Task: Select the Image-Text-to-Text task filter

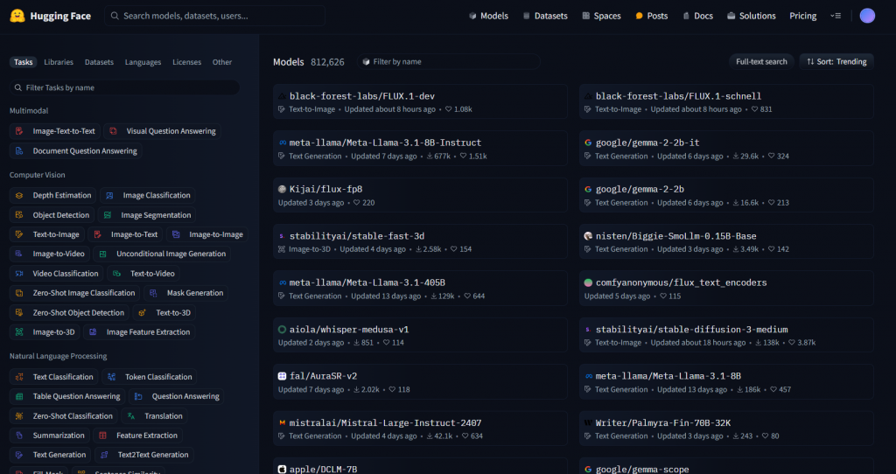Action: click(x=55, y=131)
